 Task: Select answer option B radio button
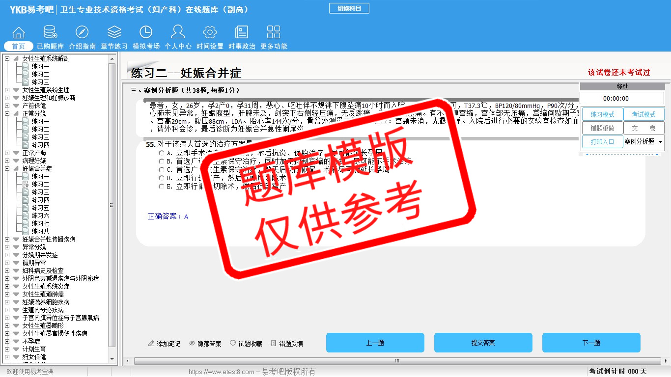pos(162,162)
